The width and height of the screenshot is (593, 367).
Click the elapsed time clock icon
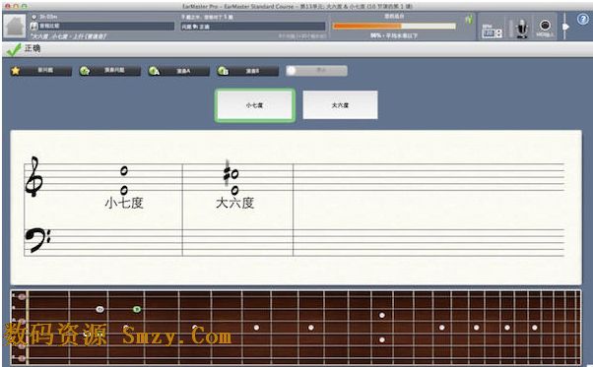pos(34,17)
